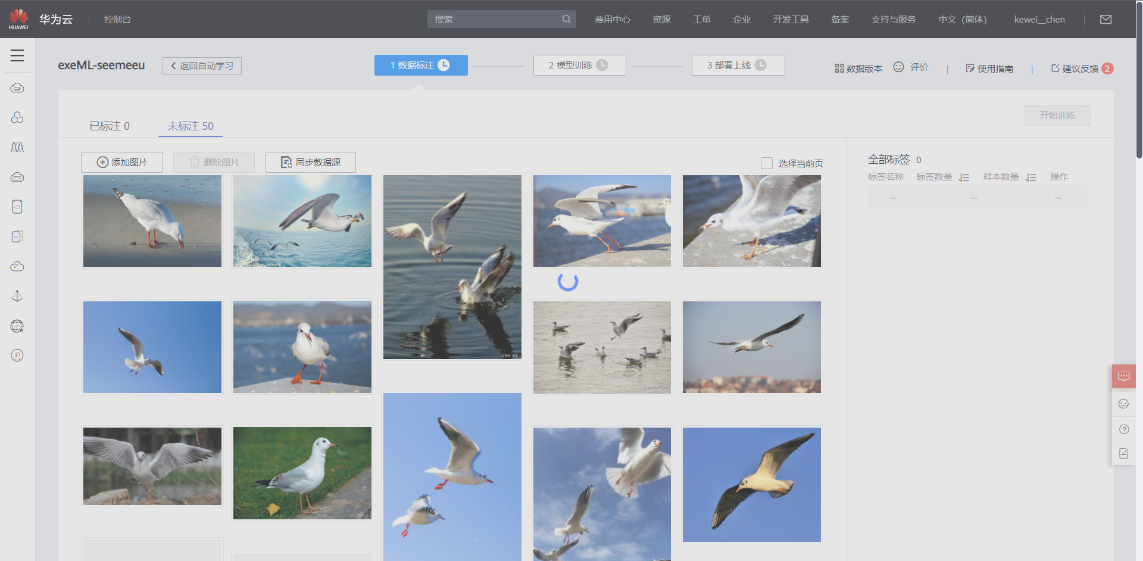Switch to 已标注 0 tab

coord(110,126)
